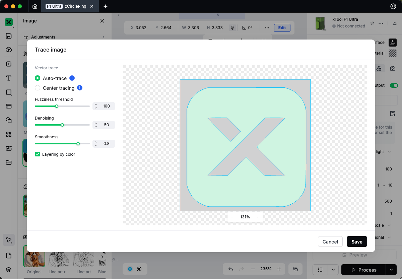Viewport: 402px width, 279px height.
Task: Click the Center tracing info icon
Action: (x=80, y=88)
